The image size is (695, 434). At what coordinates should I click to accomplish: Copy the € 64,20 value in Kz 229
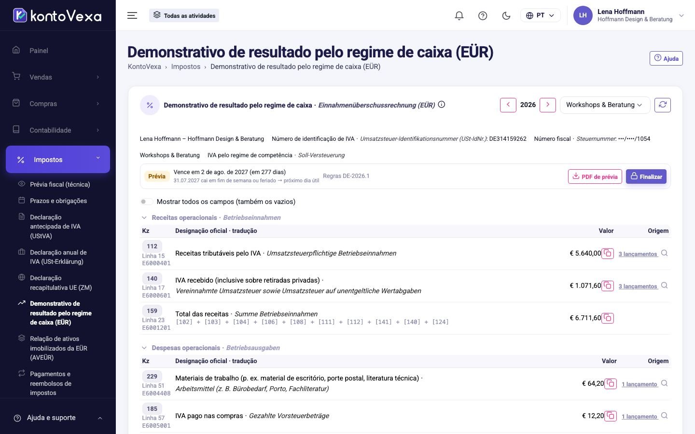[x=611, y=383]
